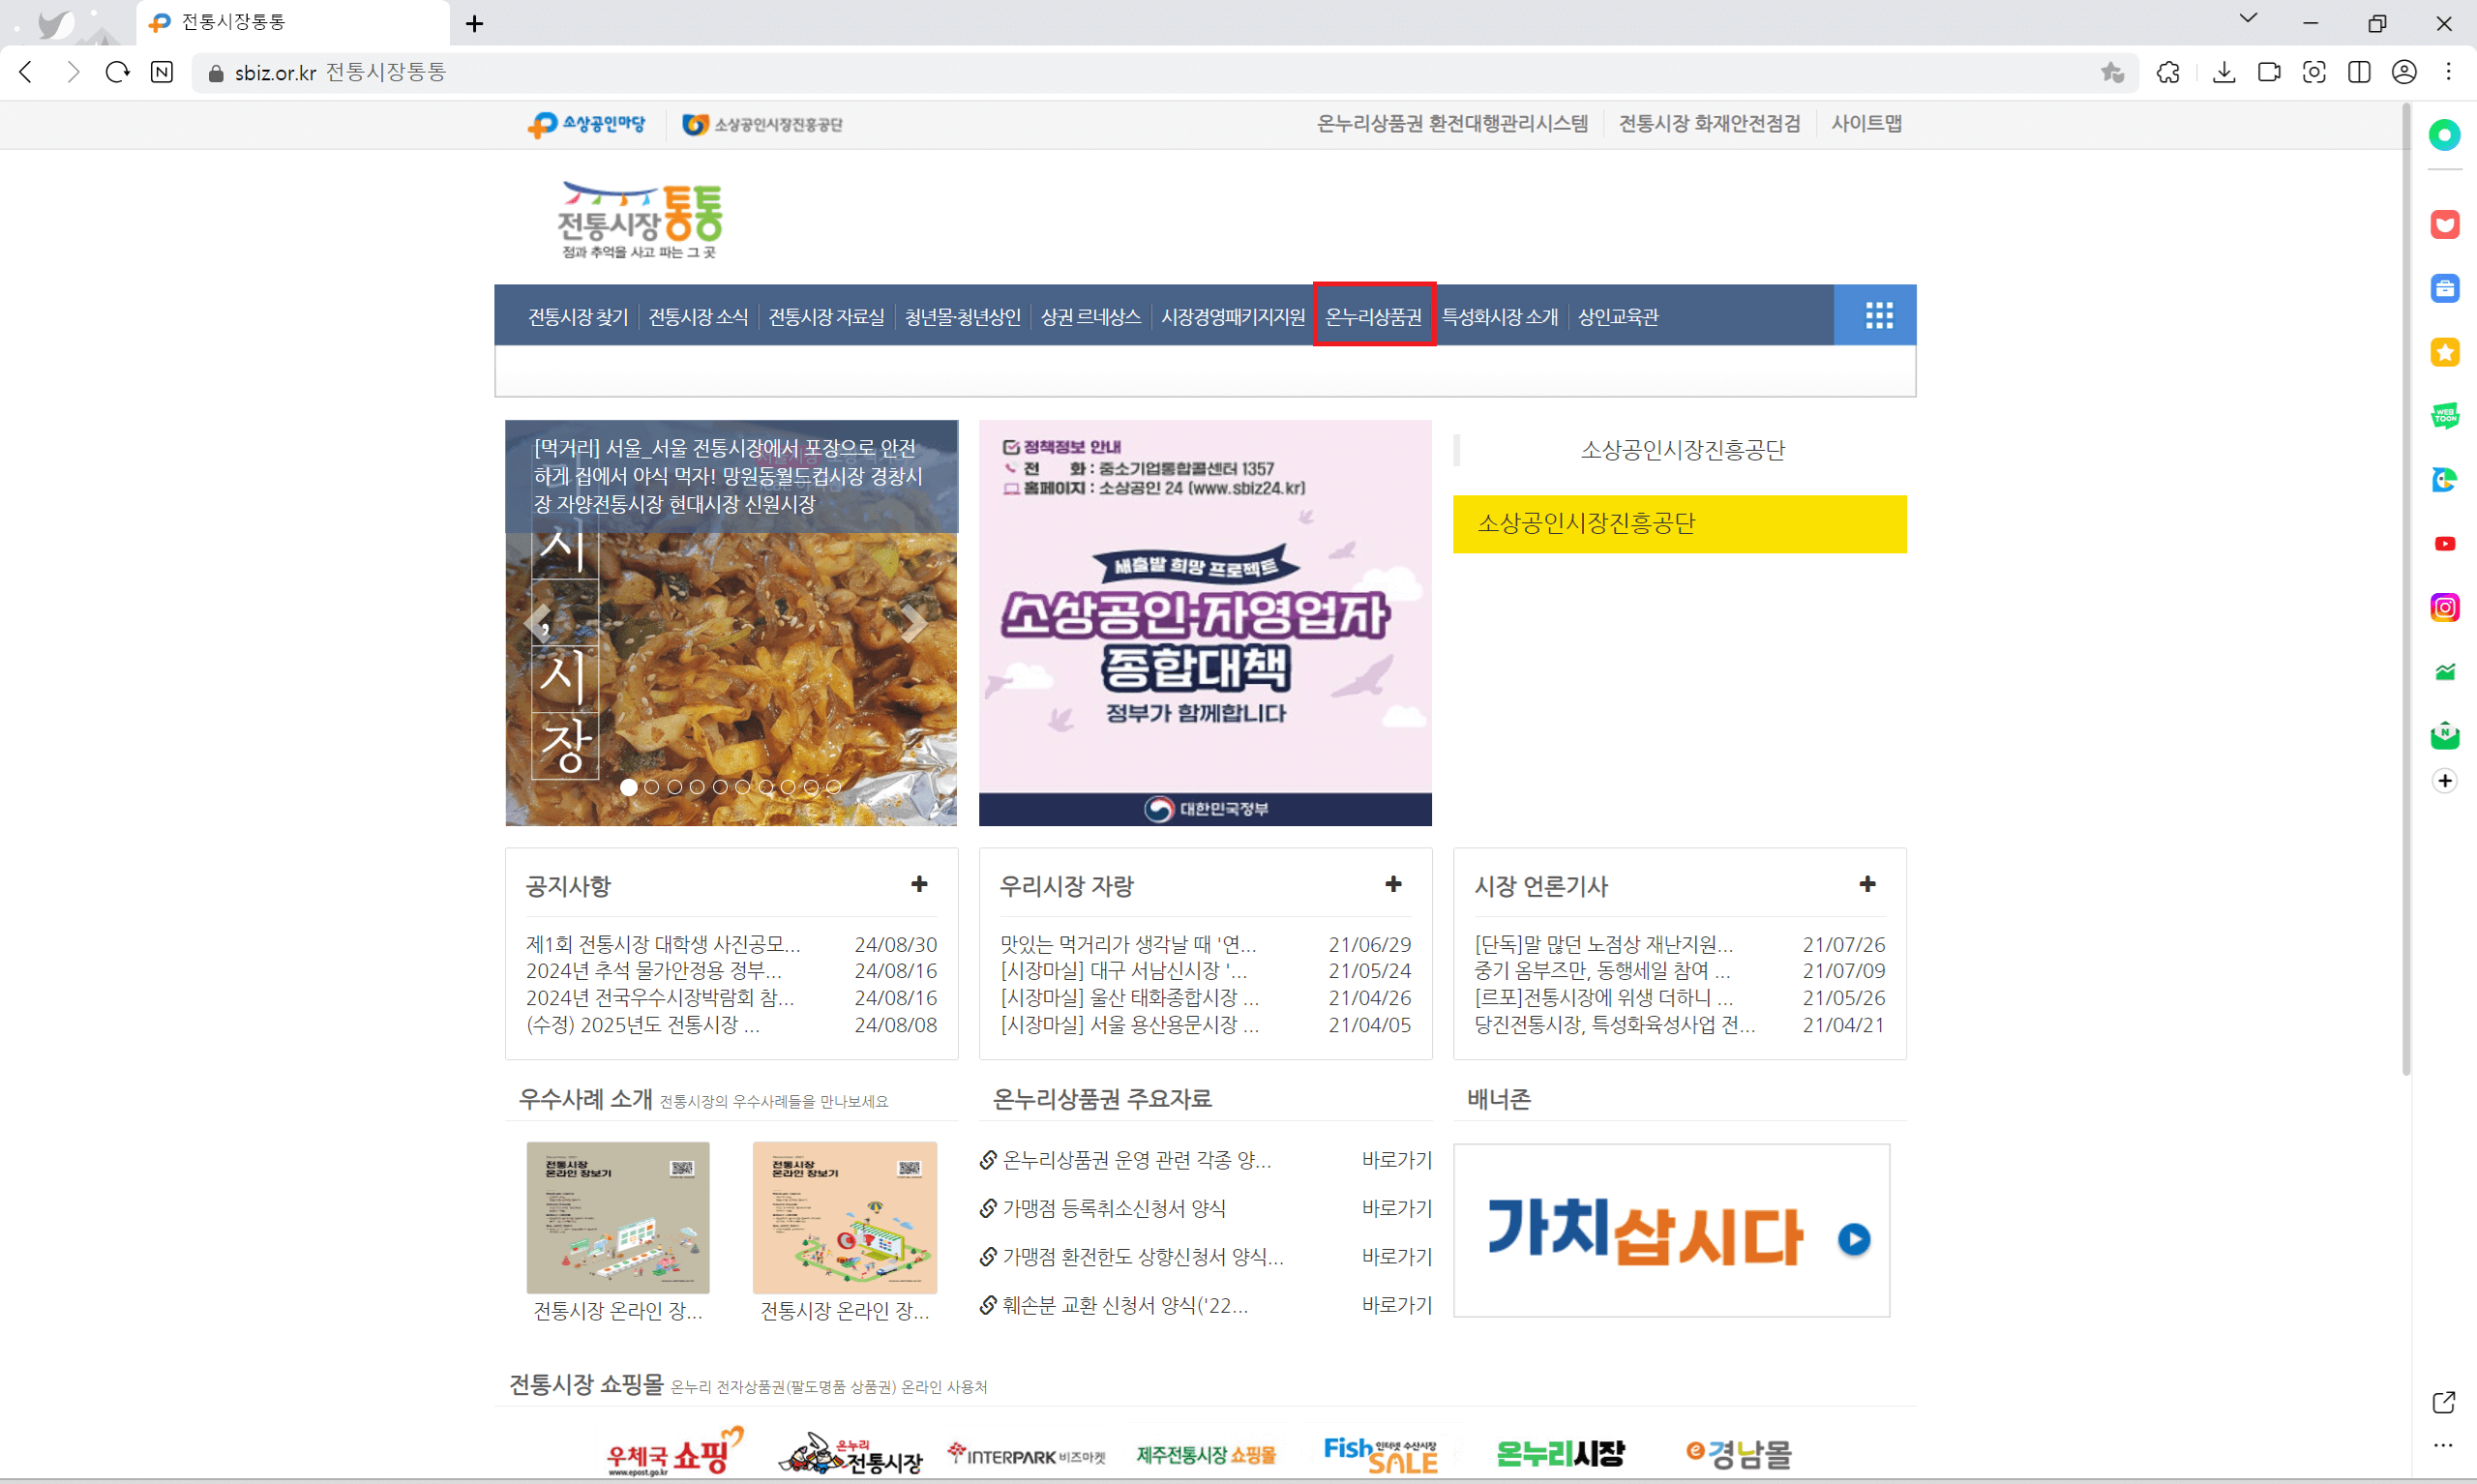Click the 사이트맵 link
Viewport: 2477px width, 1484px height.
[x=1866, y=123]
